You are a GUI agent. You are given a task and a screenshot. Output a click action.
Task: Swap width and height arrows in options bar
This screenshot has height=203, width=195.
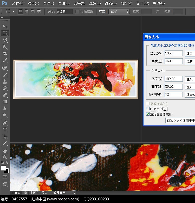(x=157, y=11)
